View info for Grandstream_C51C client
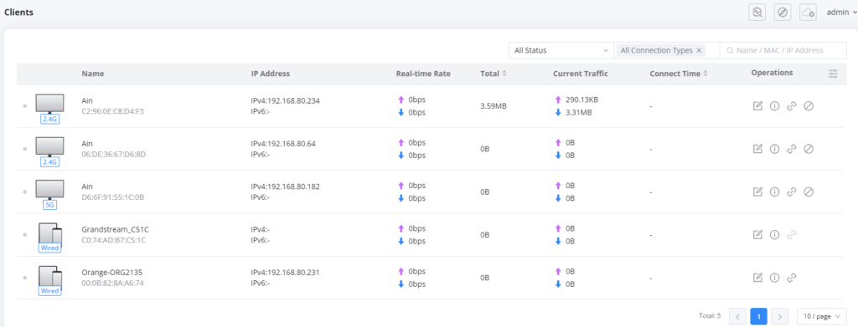858x327 pixels. coord(774,235)
